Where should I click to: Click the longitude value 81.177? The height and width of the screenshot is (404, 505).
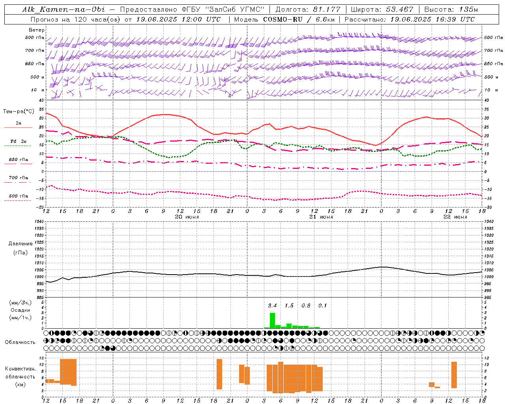[x=327, y=9]
